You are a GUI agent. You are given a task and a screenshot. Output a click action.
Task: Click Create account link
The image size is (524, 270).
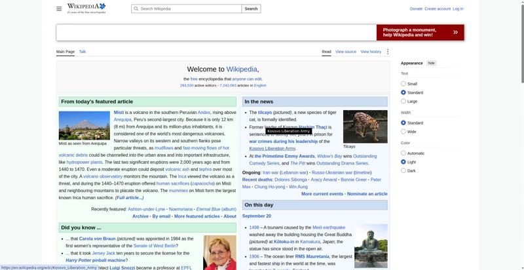pyautogui.click(x=438, y=9)
